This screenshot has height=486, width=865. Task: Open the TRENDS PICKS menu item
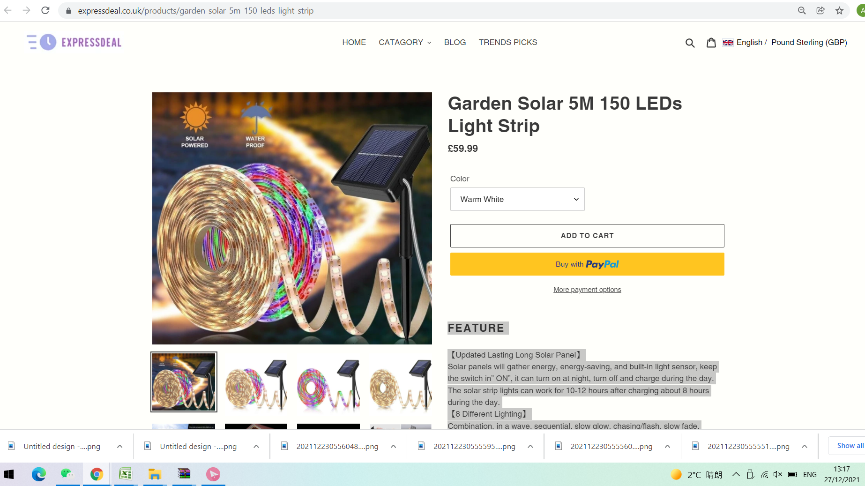click(x=508, y=42)
